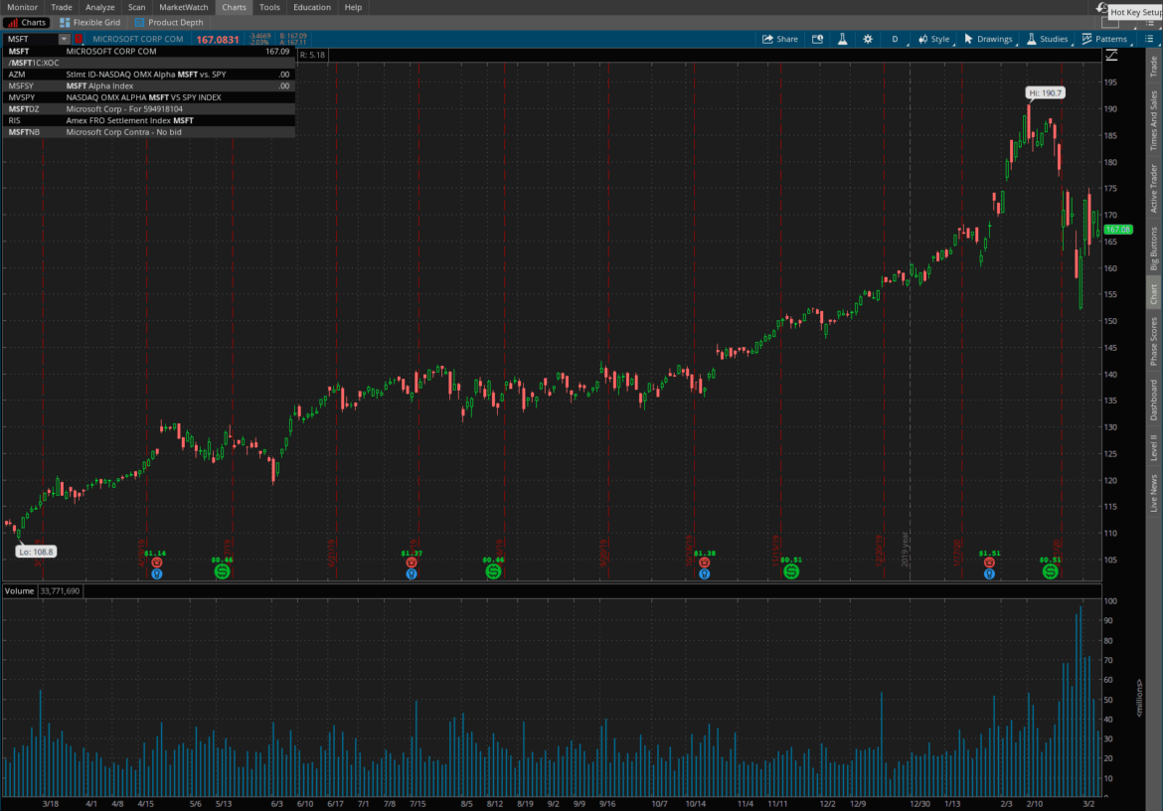
Task: Open the D aggregation period dropdown
Action: pos(895,39)
